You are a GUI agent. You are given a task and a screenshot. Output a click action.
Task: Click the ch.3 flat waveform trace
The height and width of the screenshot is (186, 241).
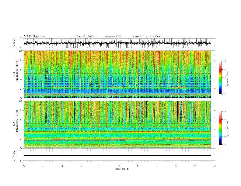(117, 156)
